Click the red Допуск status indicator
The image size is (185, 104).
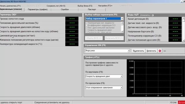182,102
